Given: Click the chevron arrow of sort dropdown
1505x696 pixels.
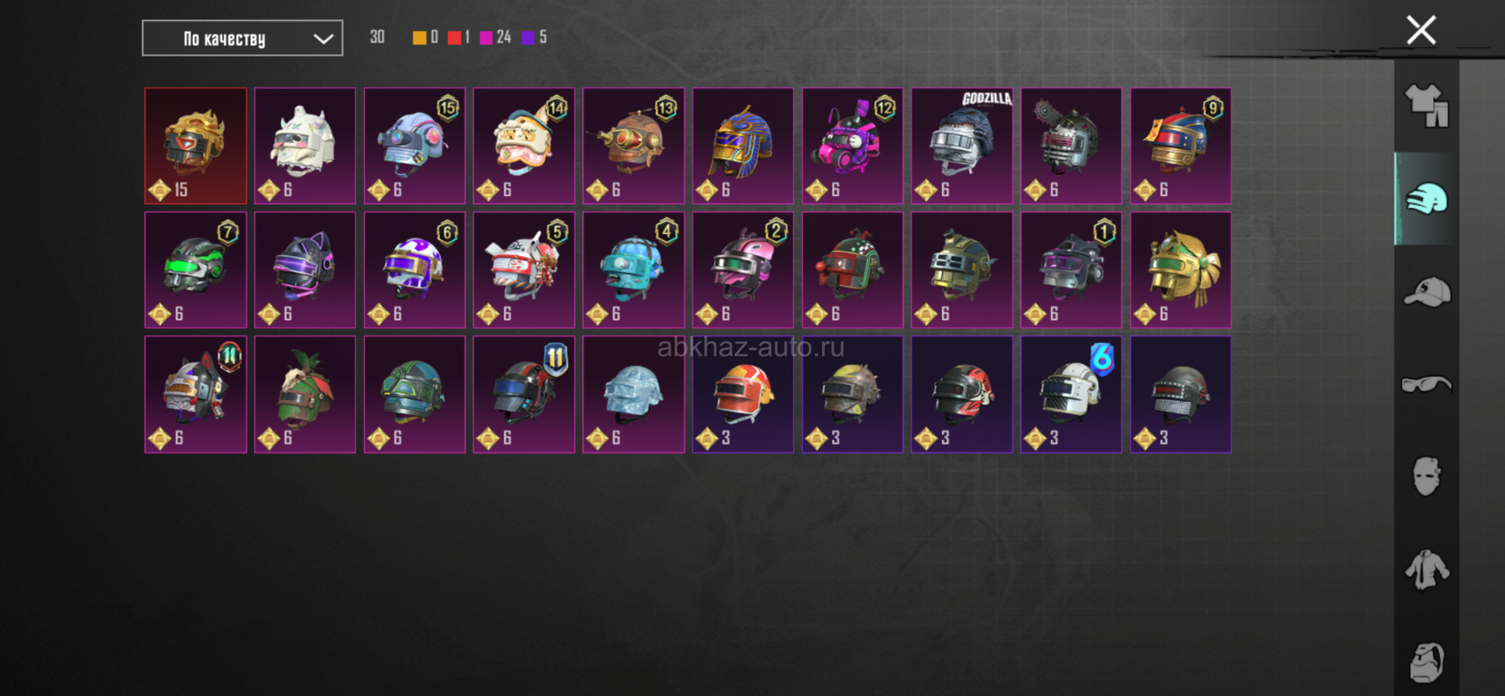Looking at the screenshot, I should (x=323, y=39).
